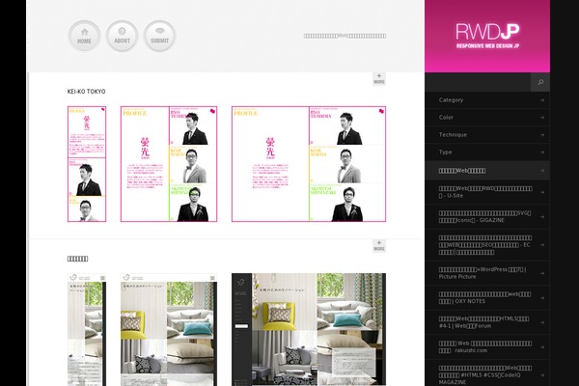
Task: Click the arrow beside Type
Action: 542,152
